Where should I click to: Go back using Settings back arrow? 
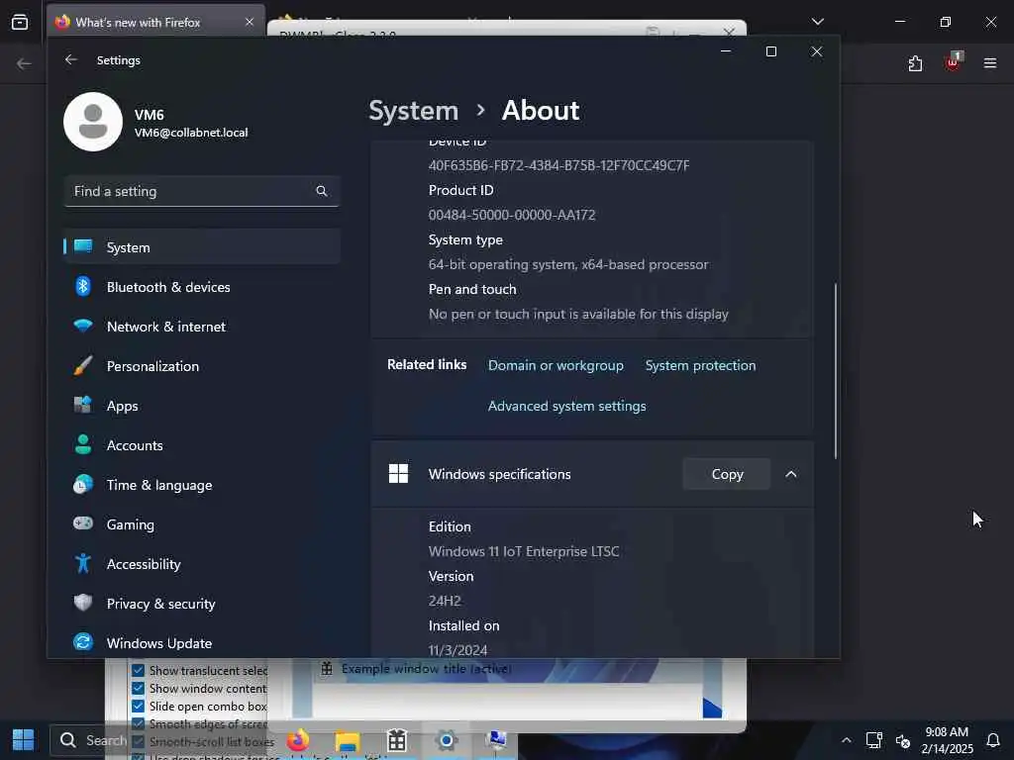71,59
